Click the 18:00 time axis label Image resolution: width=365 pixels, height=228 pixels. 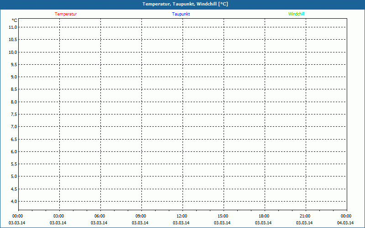click(264, 216)
